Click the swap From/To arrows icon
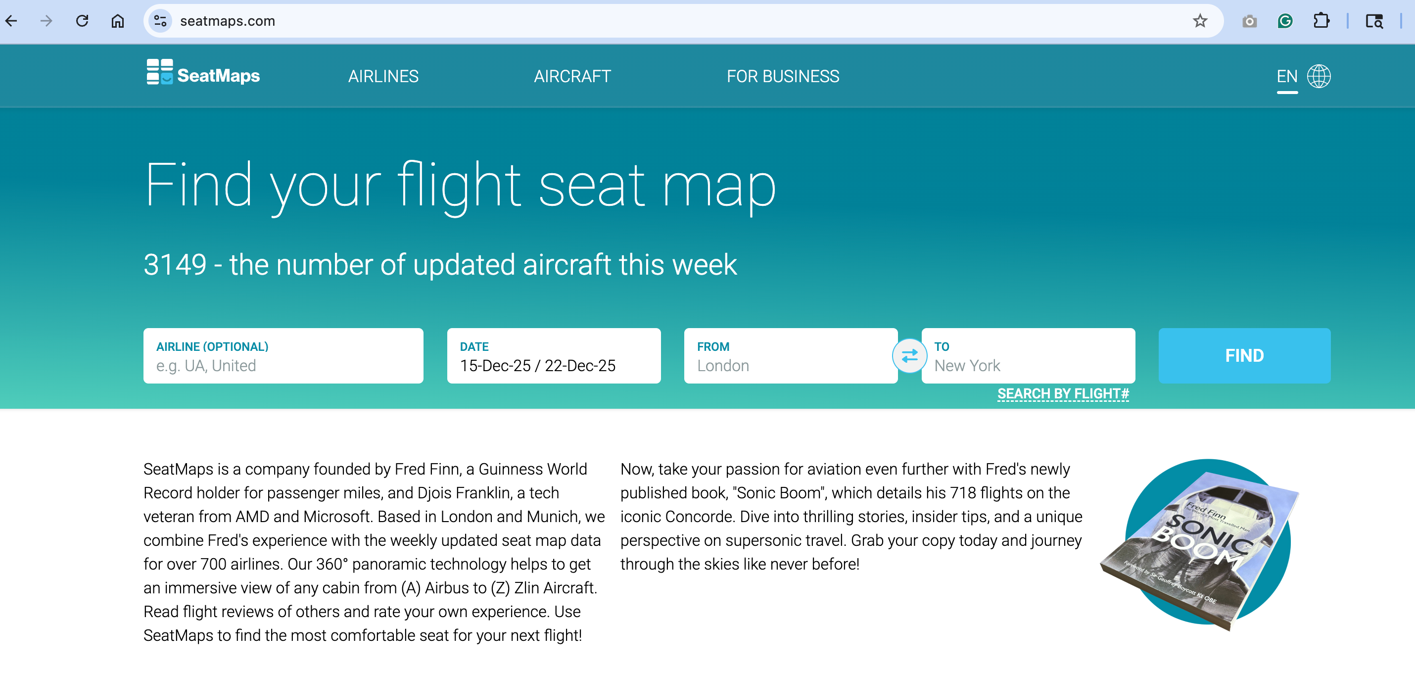 click(910, 355)
